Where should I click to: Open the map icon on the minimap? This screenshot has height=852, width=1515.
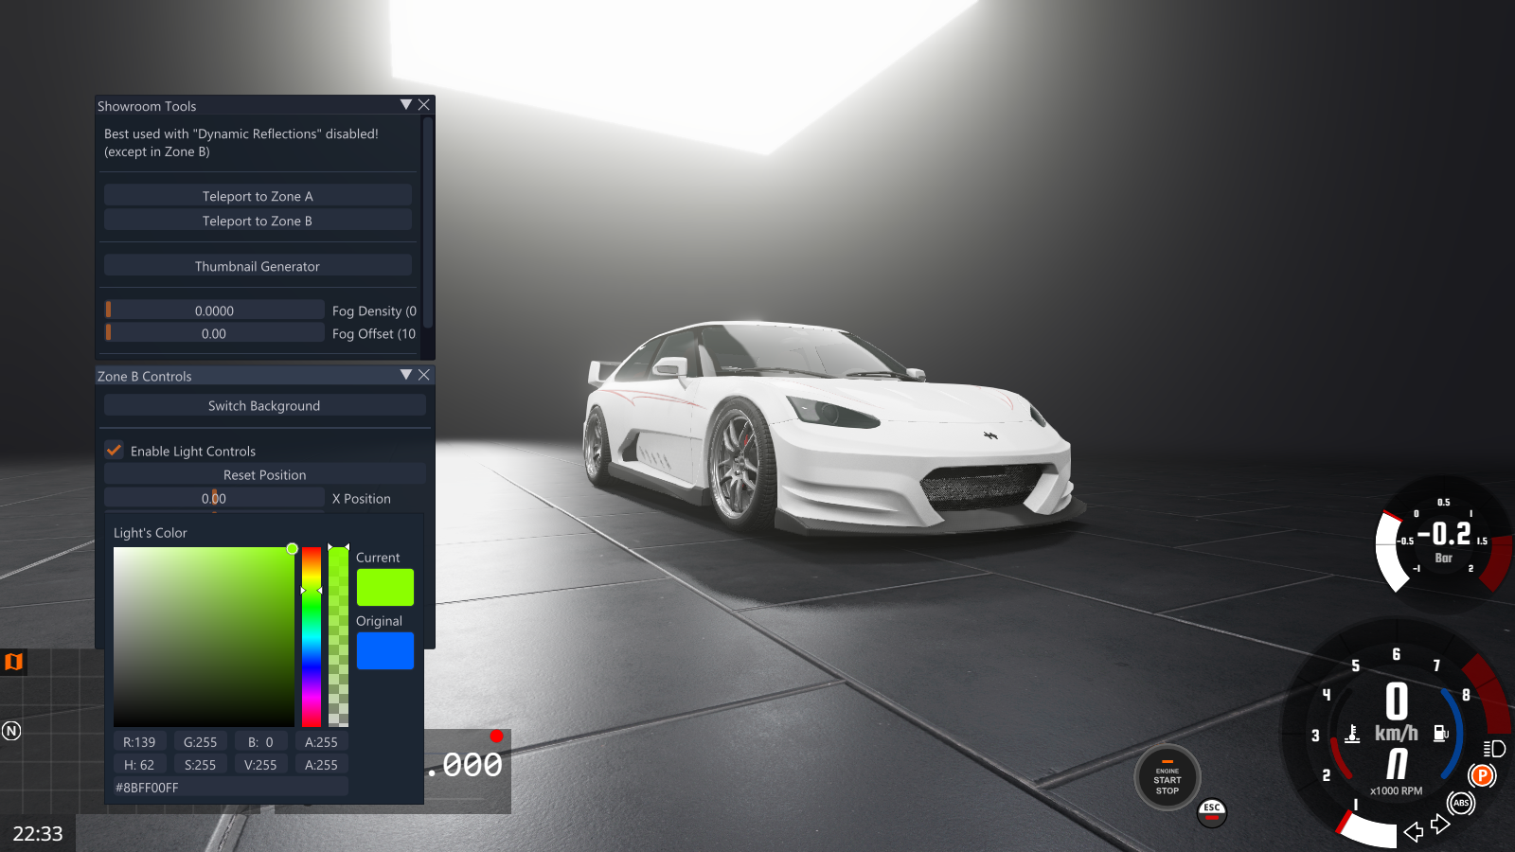pyautogui.click(x=13, y=662)
